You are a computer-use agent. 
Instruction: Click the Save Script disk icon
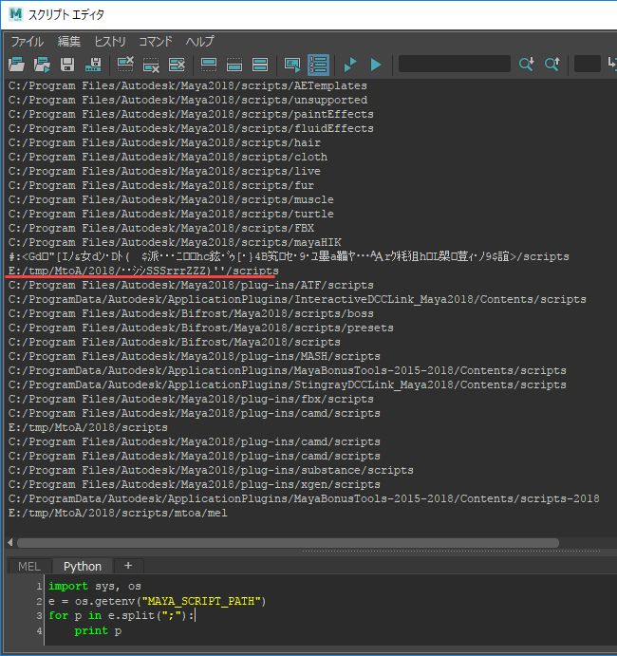67,65
